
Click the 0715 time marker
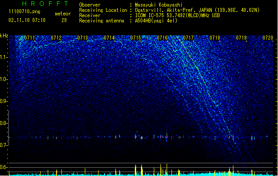(136, 38)
